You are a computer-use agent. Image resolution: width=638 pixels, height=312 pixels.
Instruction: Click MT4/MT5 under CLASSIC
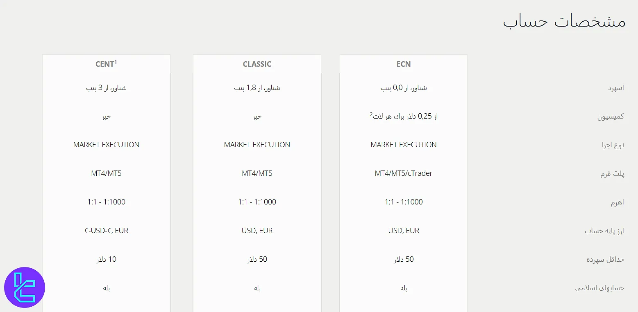coord(257,173)
